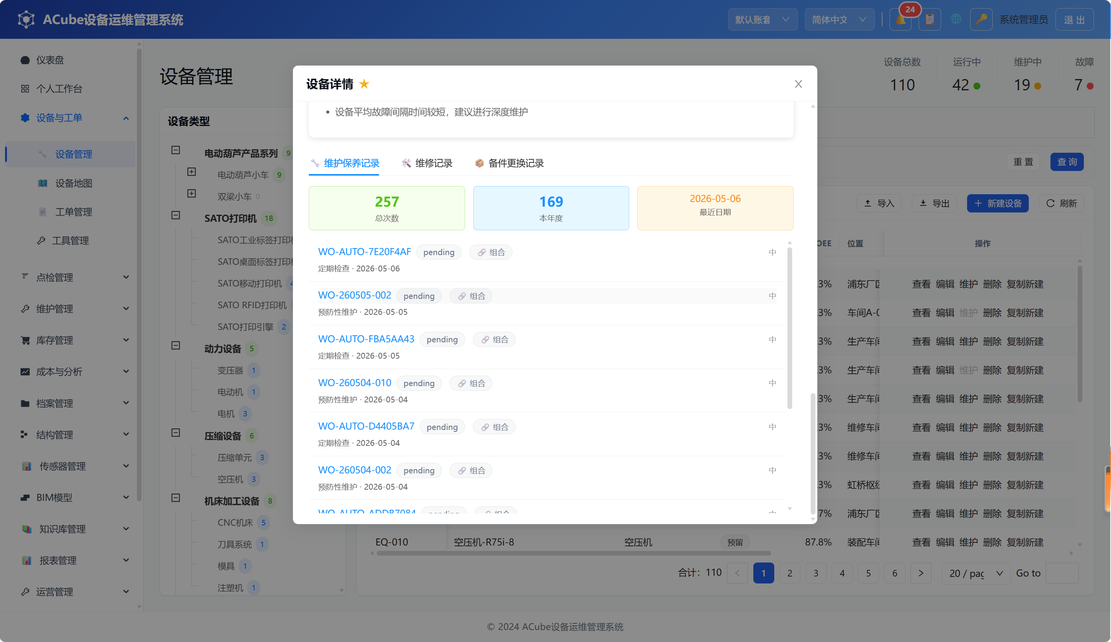Select the 维护保养记录 tab

(344, 164)
